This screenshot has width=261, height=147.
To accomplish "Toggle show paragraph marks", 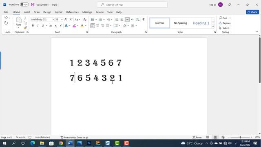I will [x=144, y=20].
